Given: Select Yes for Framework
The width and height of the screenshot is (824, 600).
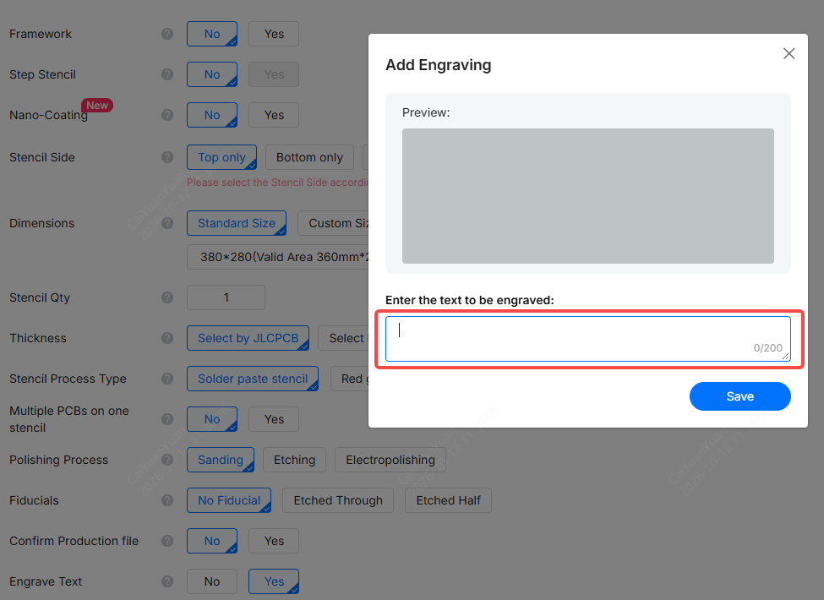Looking at the screenshot, I should click(x=274, y=34).
